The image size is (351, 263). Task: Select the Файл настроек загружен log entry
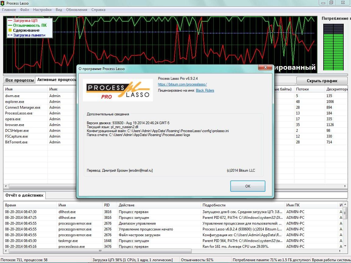point(173,235)
